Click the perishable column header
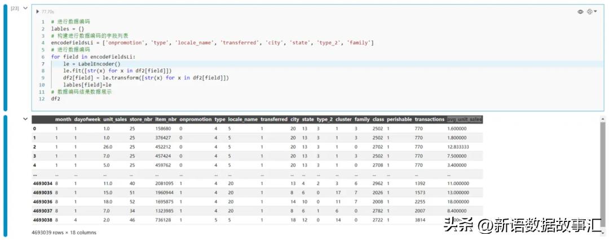The width and height of the screenshot is (609, 240). pos(399,119)
